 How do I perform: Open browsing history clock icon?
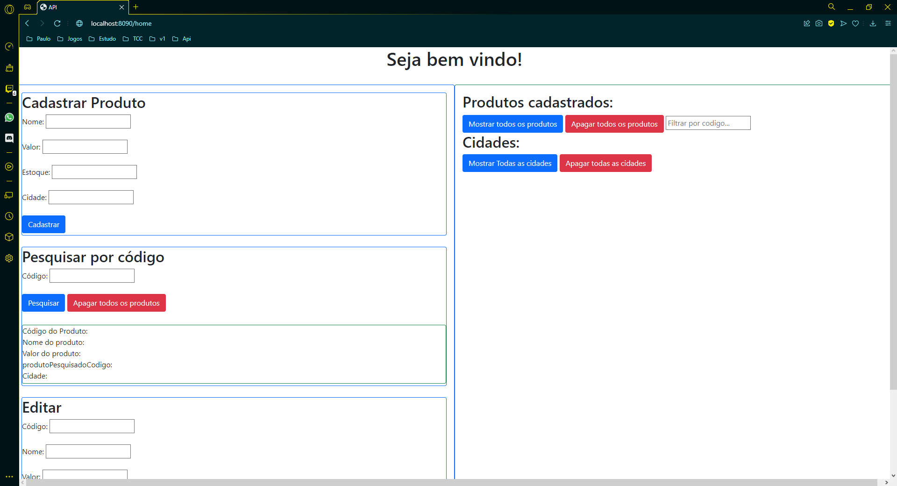coord(9,216)
